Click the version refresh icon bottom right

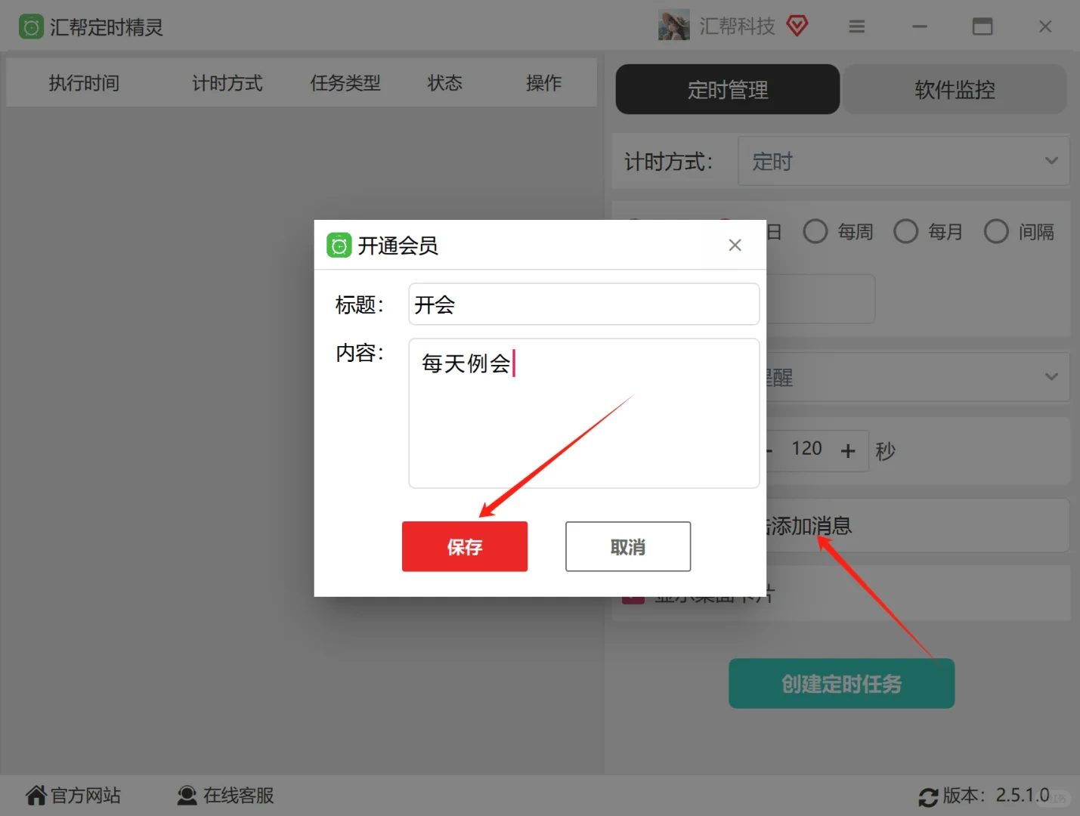pos(928,797)
